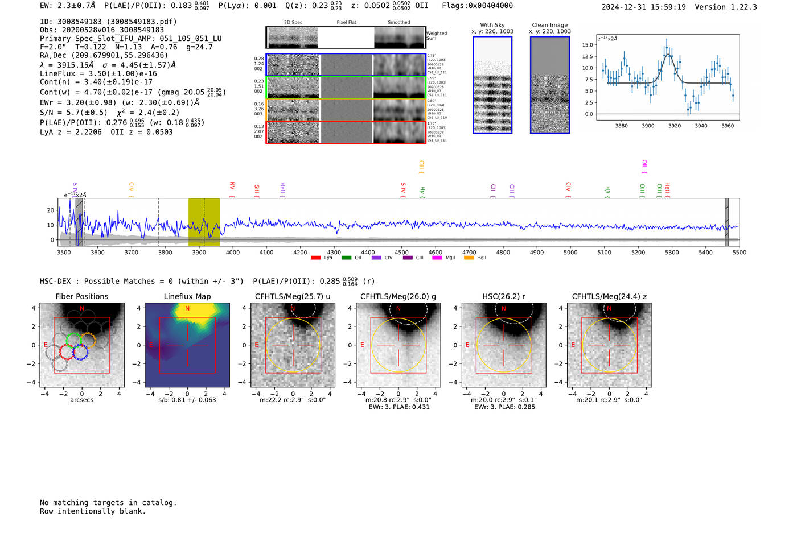This screenshot has height=542, width=797.
Task: Click the Hβ line marker
Action: click(607, 192)
